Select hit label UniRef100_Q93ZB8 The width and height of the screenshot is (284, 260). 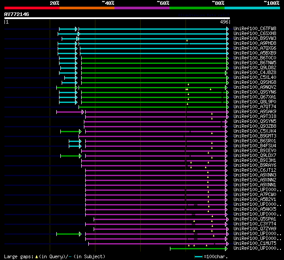(x=255, y=126)
